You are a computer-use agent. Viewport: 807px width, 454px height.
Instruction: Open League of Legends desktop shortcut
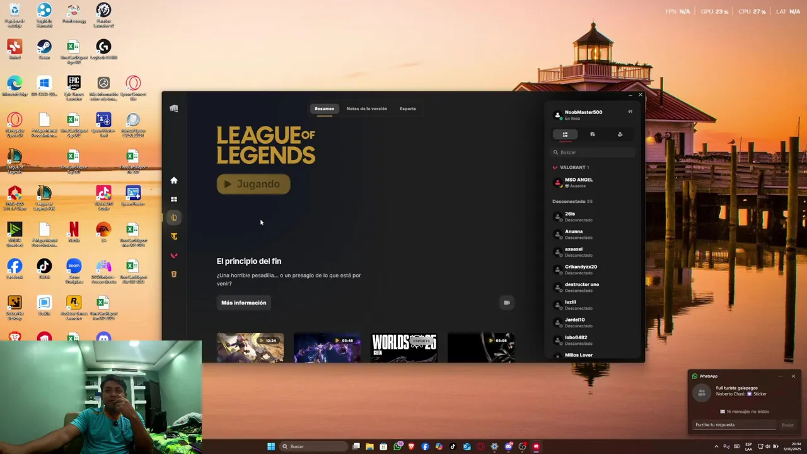[x=15, y=161]
